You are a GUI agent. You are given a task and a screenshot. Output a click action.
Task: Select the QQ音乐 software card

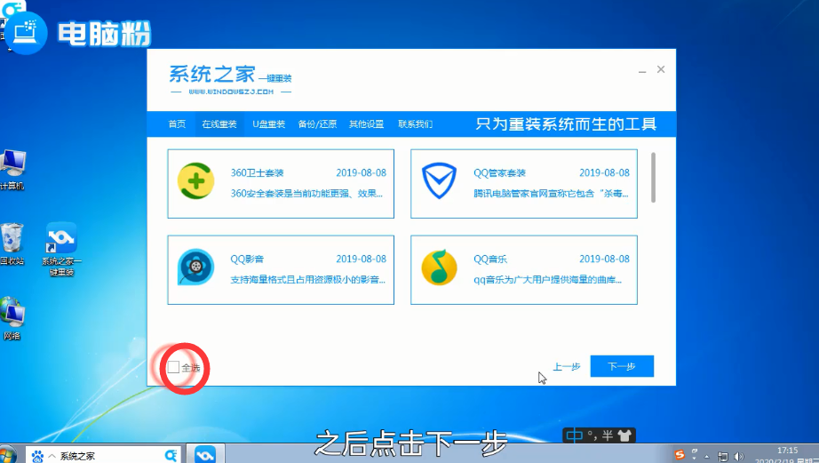524,269
